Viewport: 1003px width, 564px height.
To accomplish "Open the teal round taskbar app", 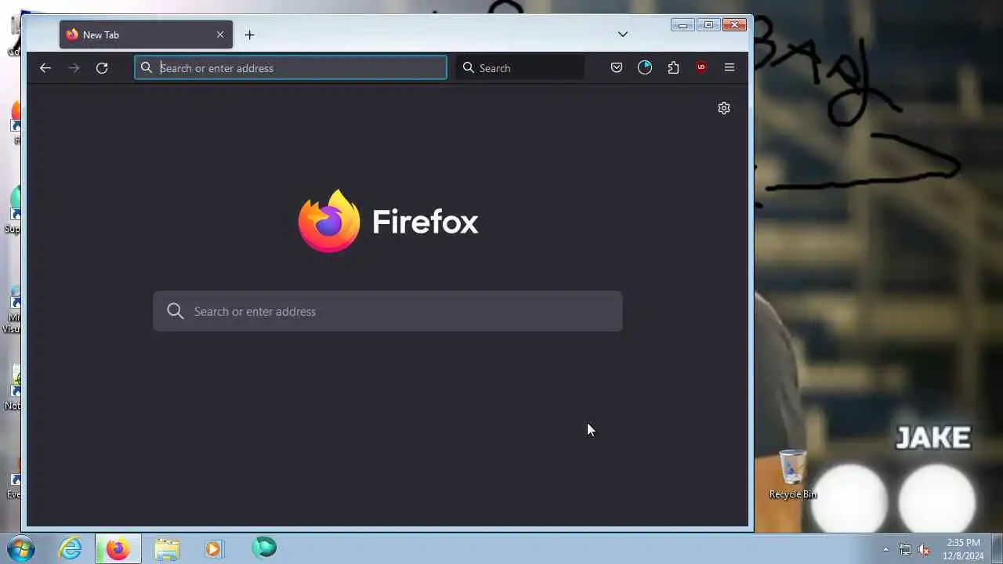I will coord(264,548).
